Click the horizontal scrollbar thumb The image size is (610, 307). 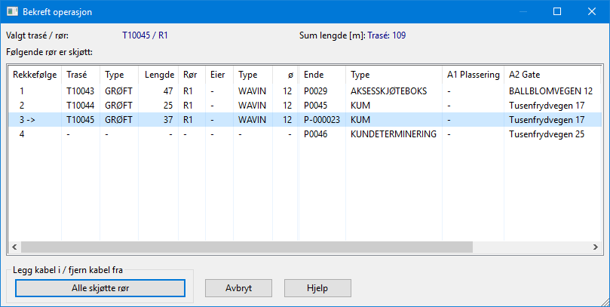tap(247, 247)
